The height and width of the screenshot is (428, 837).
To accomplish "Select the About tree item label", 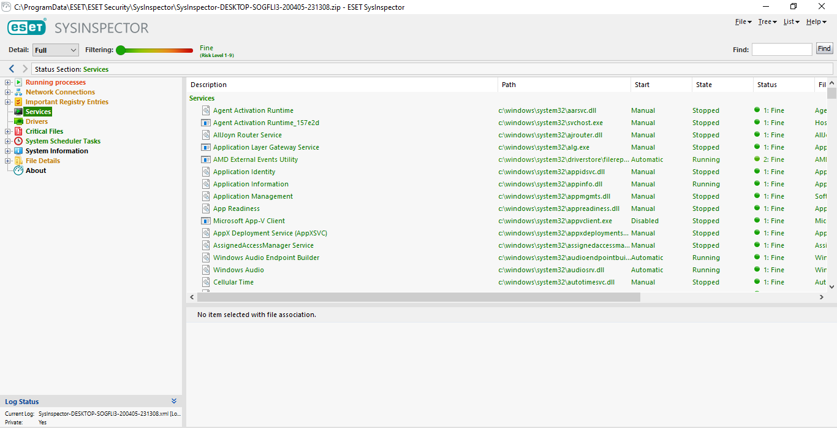I will tap(36, 170).
